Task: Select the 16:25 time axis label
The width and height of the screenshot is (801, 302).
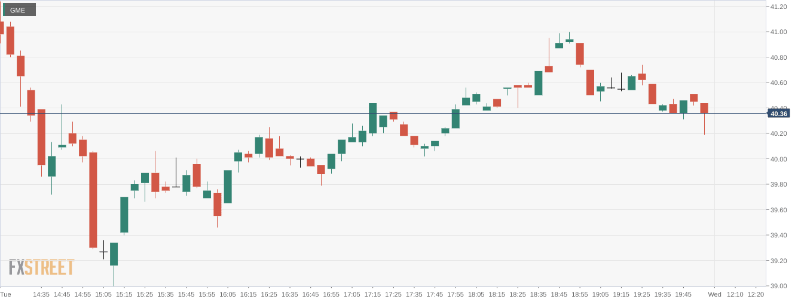Action: click(x=268, y=294)
